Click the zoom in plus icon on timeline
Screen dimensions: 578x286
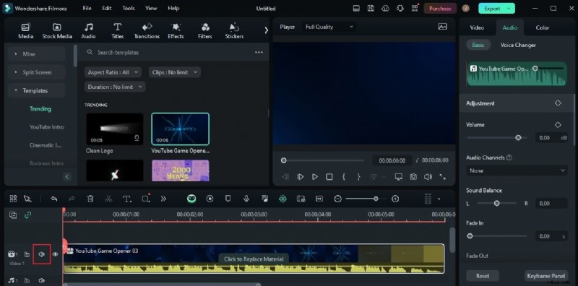point(395,199)
